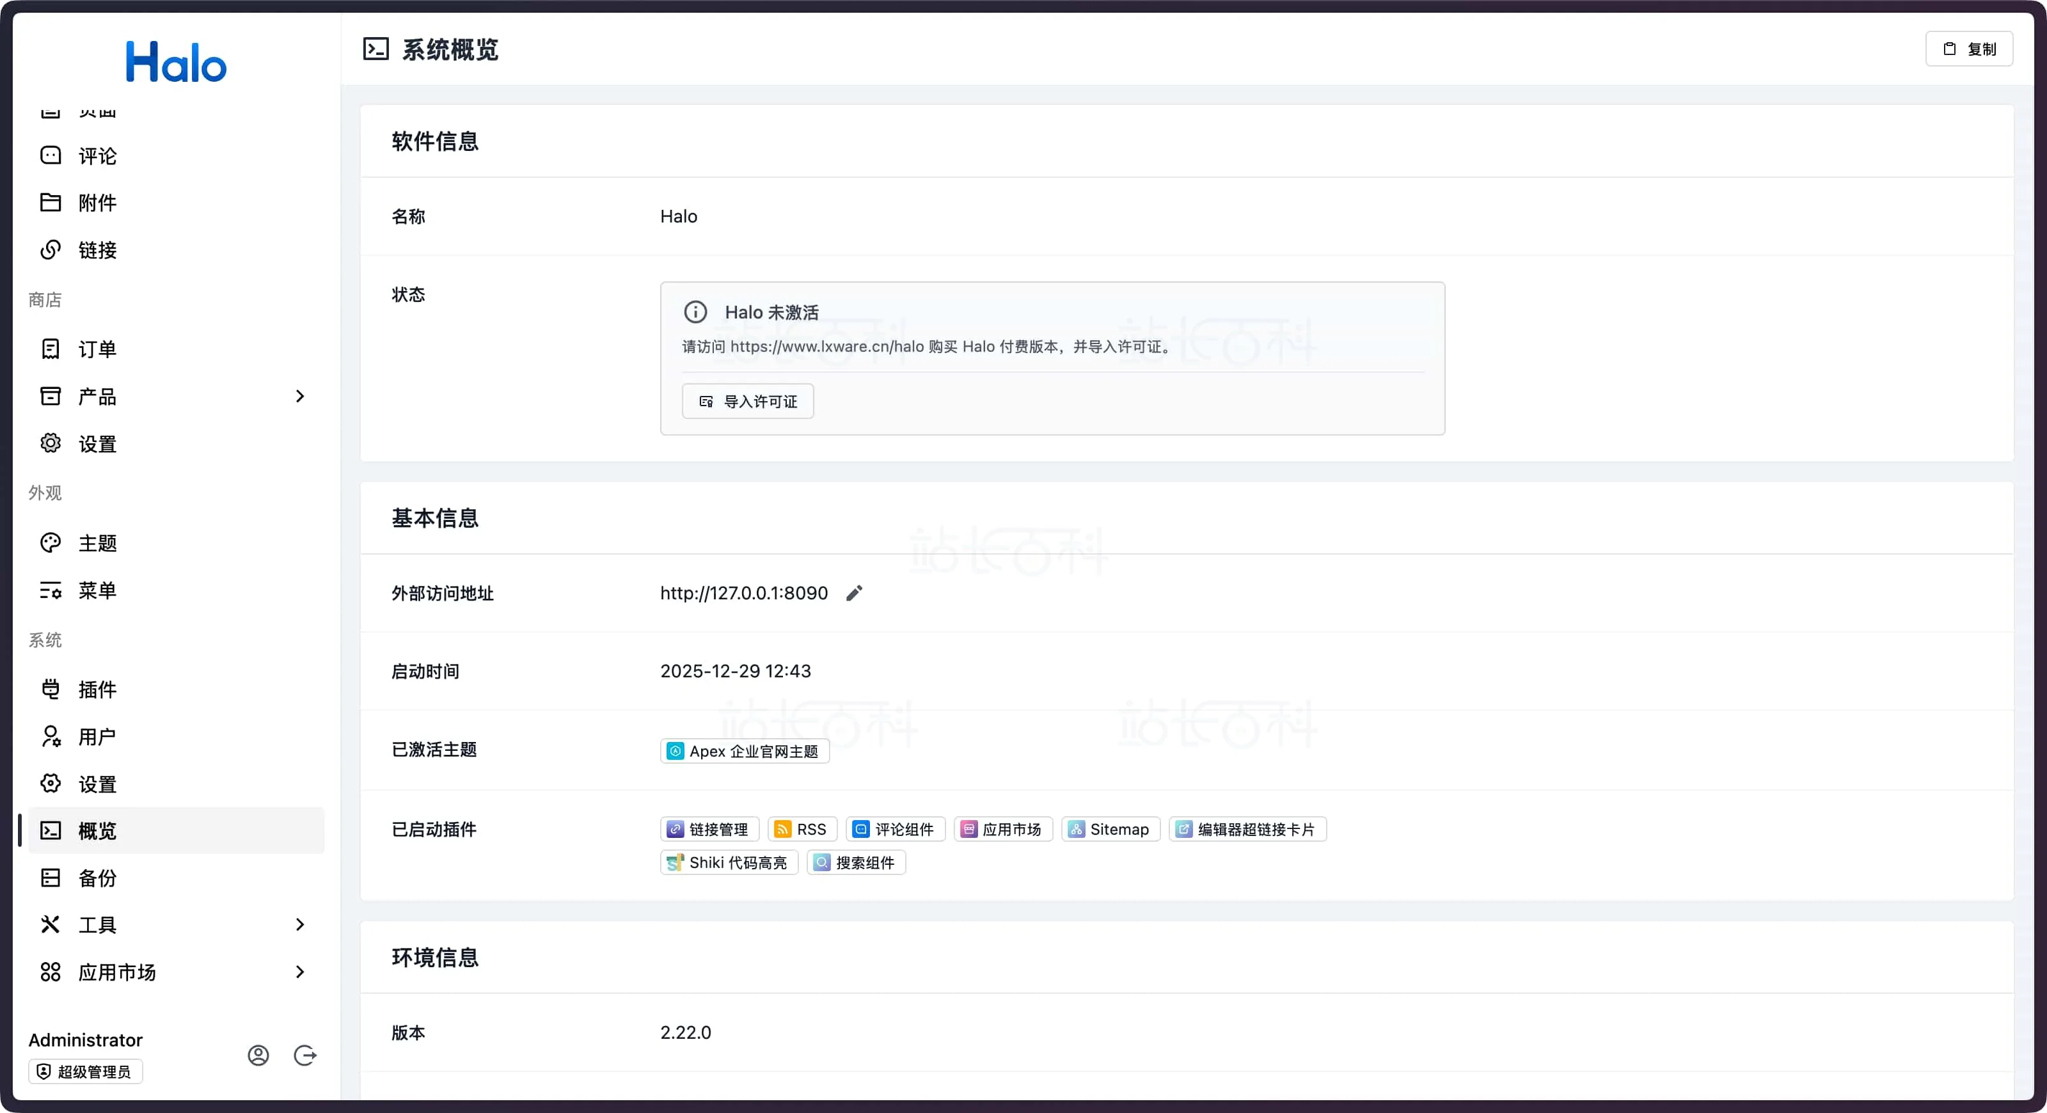The height and width of the screenshot is (1113, 2047).
Task: Open the Apex 企业官网主题 theme link
Action: point(744,751)
